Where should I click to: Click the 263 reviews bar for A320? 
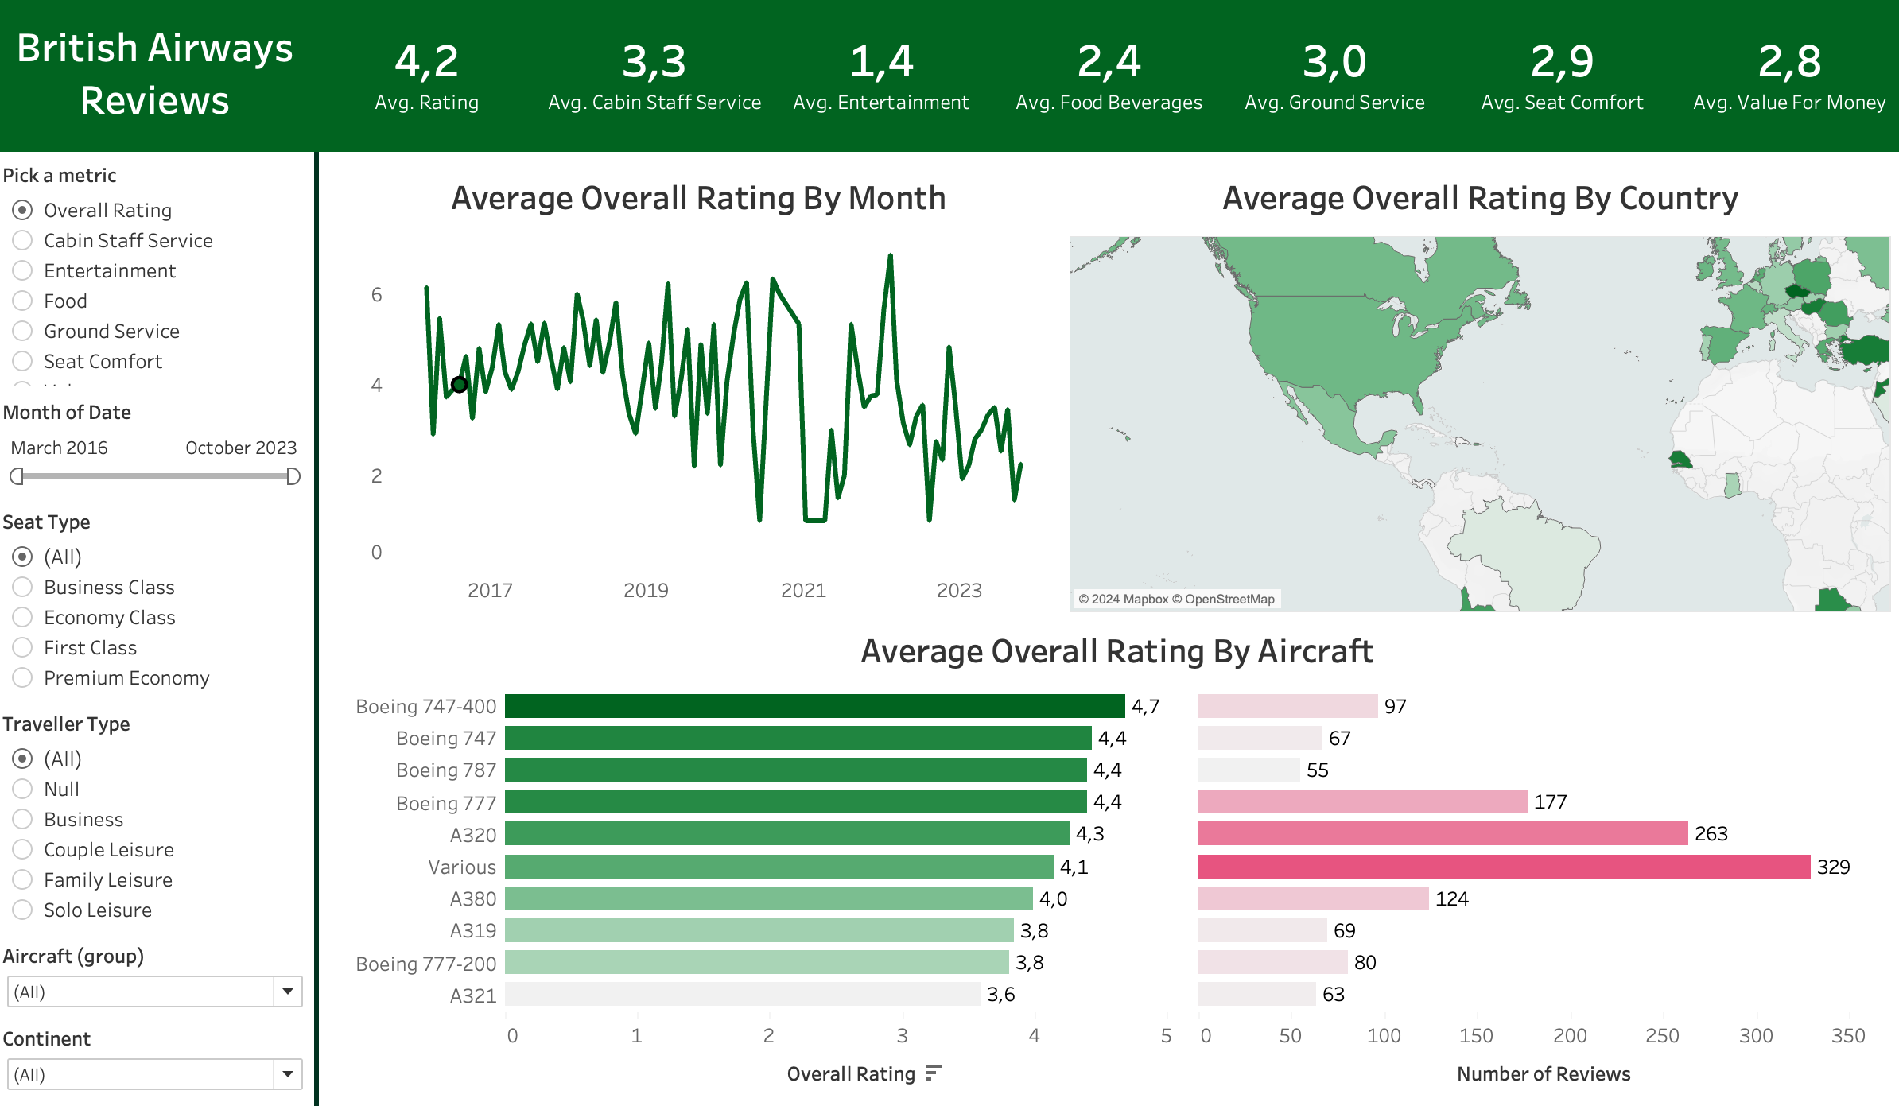1443,833
